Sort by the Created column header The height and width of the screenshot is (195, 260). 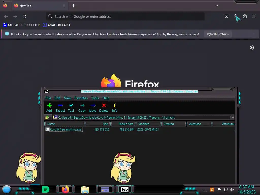pyautogui.click(x=174, y=124)
